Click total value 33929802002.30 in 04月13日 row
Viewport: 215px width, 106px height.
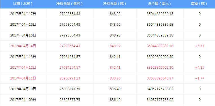pos(160,57)
